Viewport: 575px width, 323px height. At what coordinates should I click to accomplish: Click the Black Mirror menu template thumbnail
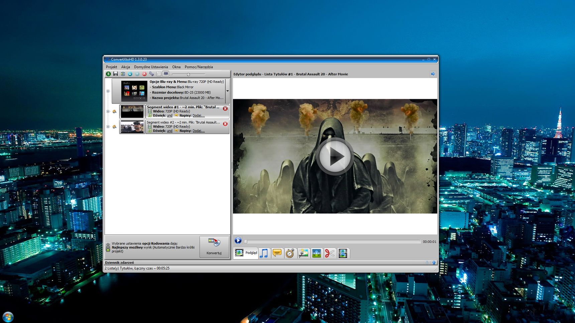coord(134,91)
